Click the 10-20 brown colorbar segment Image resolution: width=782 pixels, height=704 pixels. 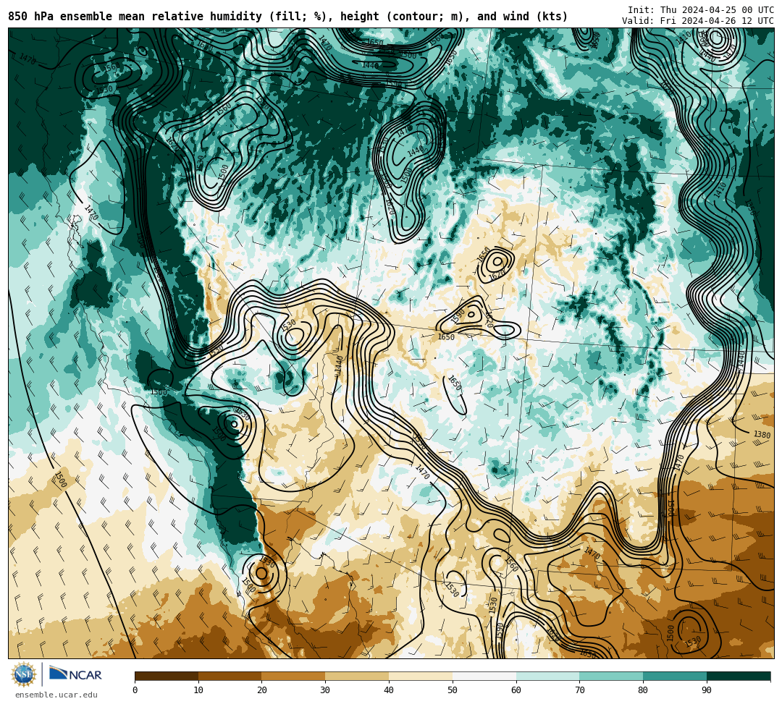tap(230, 676)
